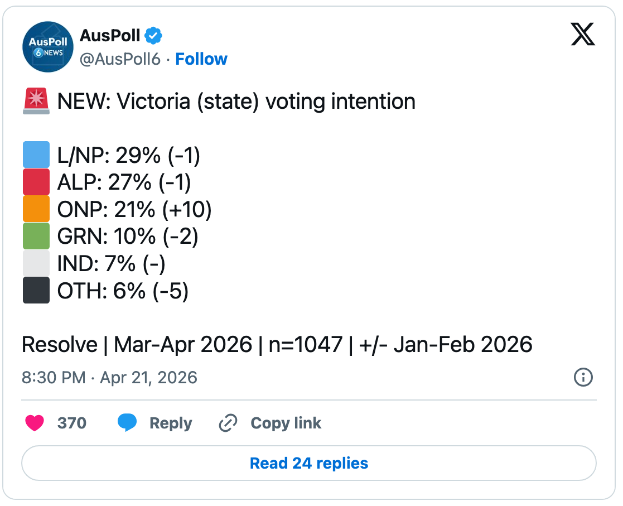
Task: Follow the AusPoll account
Action: (x=201, y=59)
